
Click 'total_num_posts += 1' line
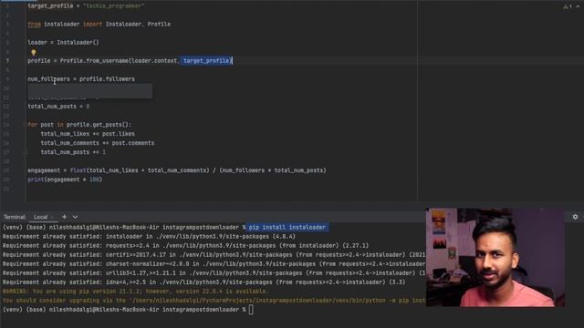tap(73, 152)
